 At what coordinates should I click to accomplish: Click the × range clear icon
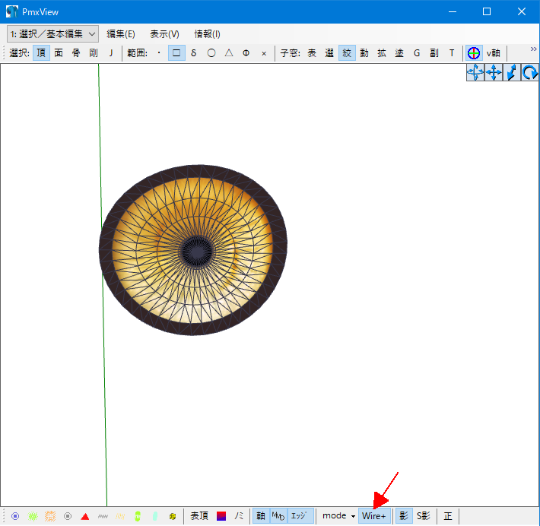tap(264, 53)
